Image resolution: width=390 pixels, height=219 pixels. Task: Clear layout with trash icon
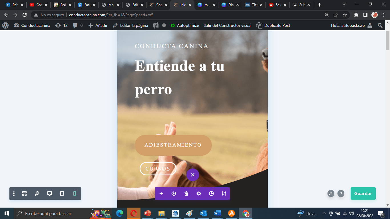coord(186,194)
